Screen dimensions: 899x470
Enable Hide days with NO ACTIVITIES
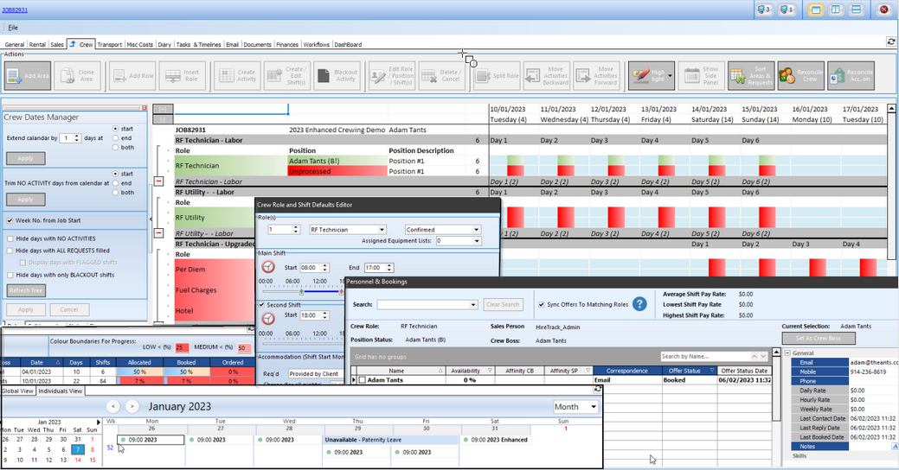10,238
